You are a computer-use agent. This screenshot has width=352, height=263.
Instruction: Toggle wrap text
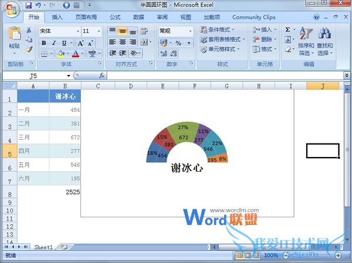tap(144, 31)
